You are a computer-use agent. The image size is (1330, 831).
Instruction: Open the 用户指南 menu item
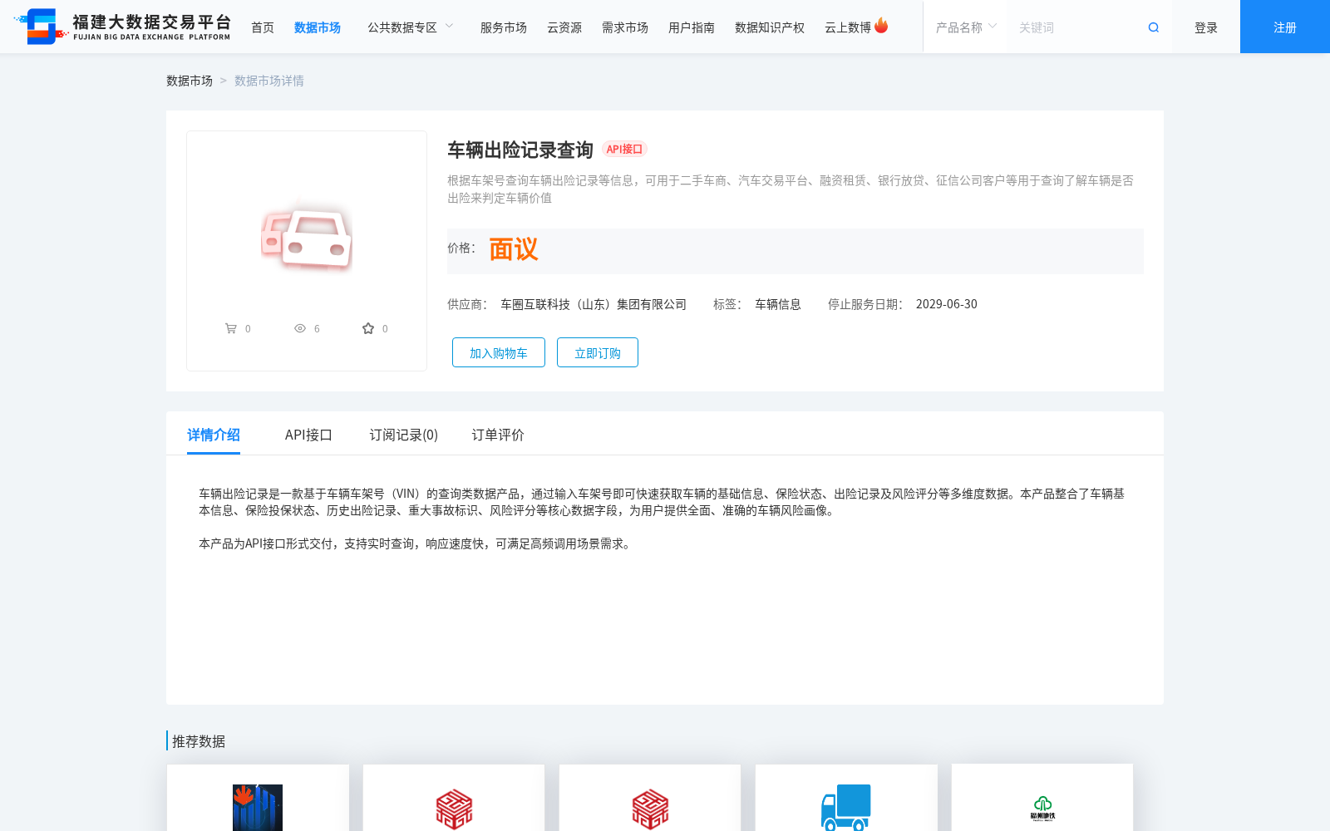point(692,27)
